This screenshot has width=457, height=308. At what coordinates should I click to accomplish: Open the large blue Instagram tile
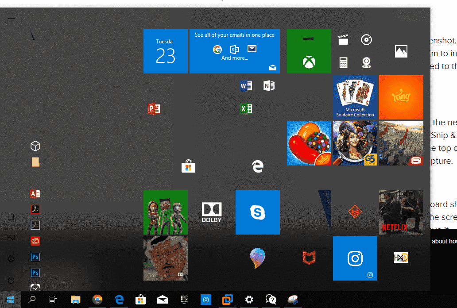355,258
